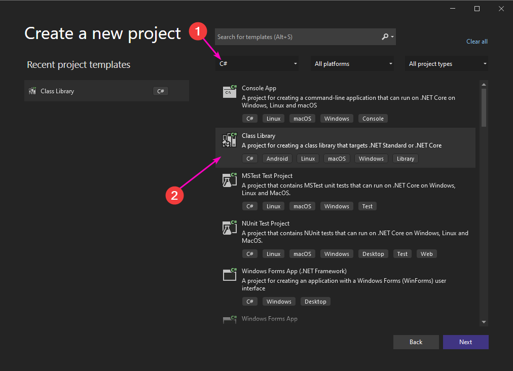Click the Linux tag under MSTest Test Project
This screenshot has height=371, width=513.
point(274,206)
